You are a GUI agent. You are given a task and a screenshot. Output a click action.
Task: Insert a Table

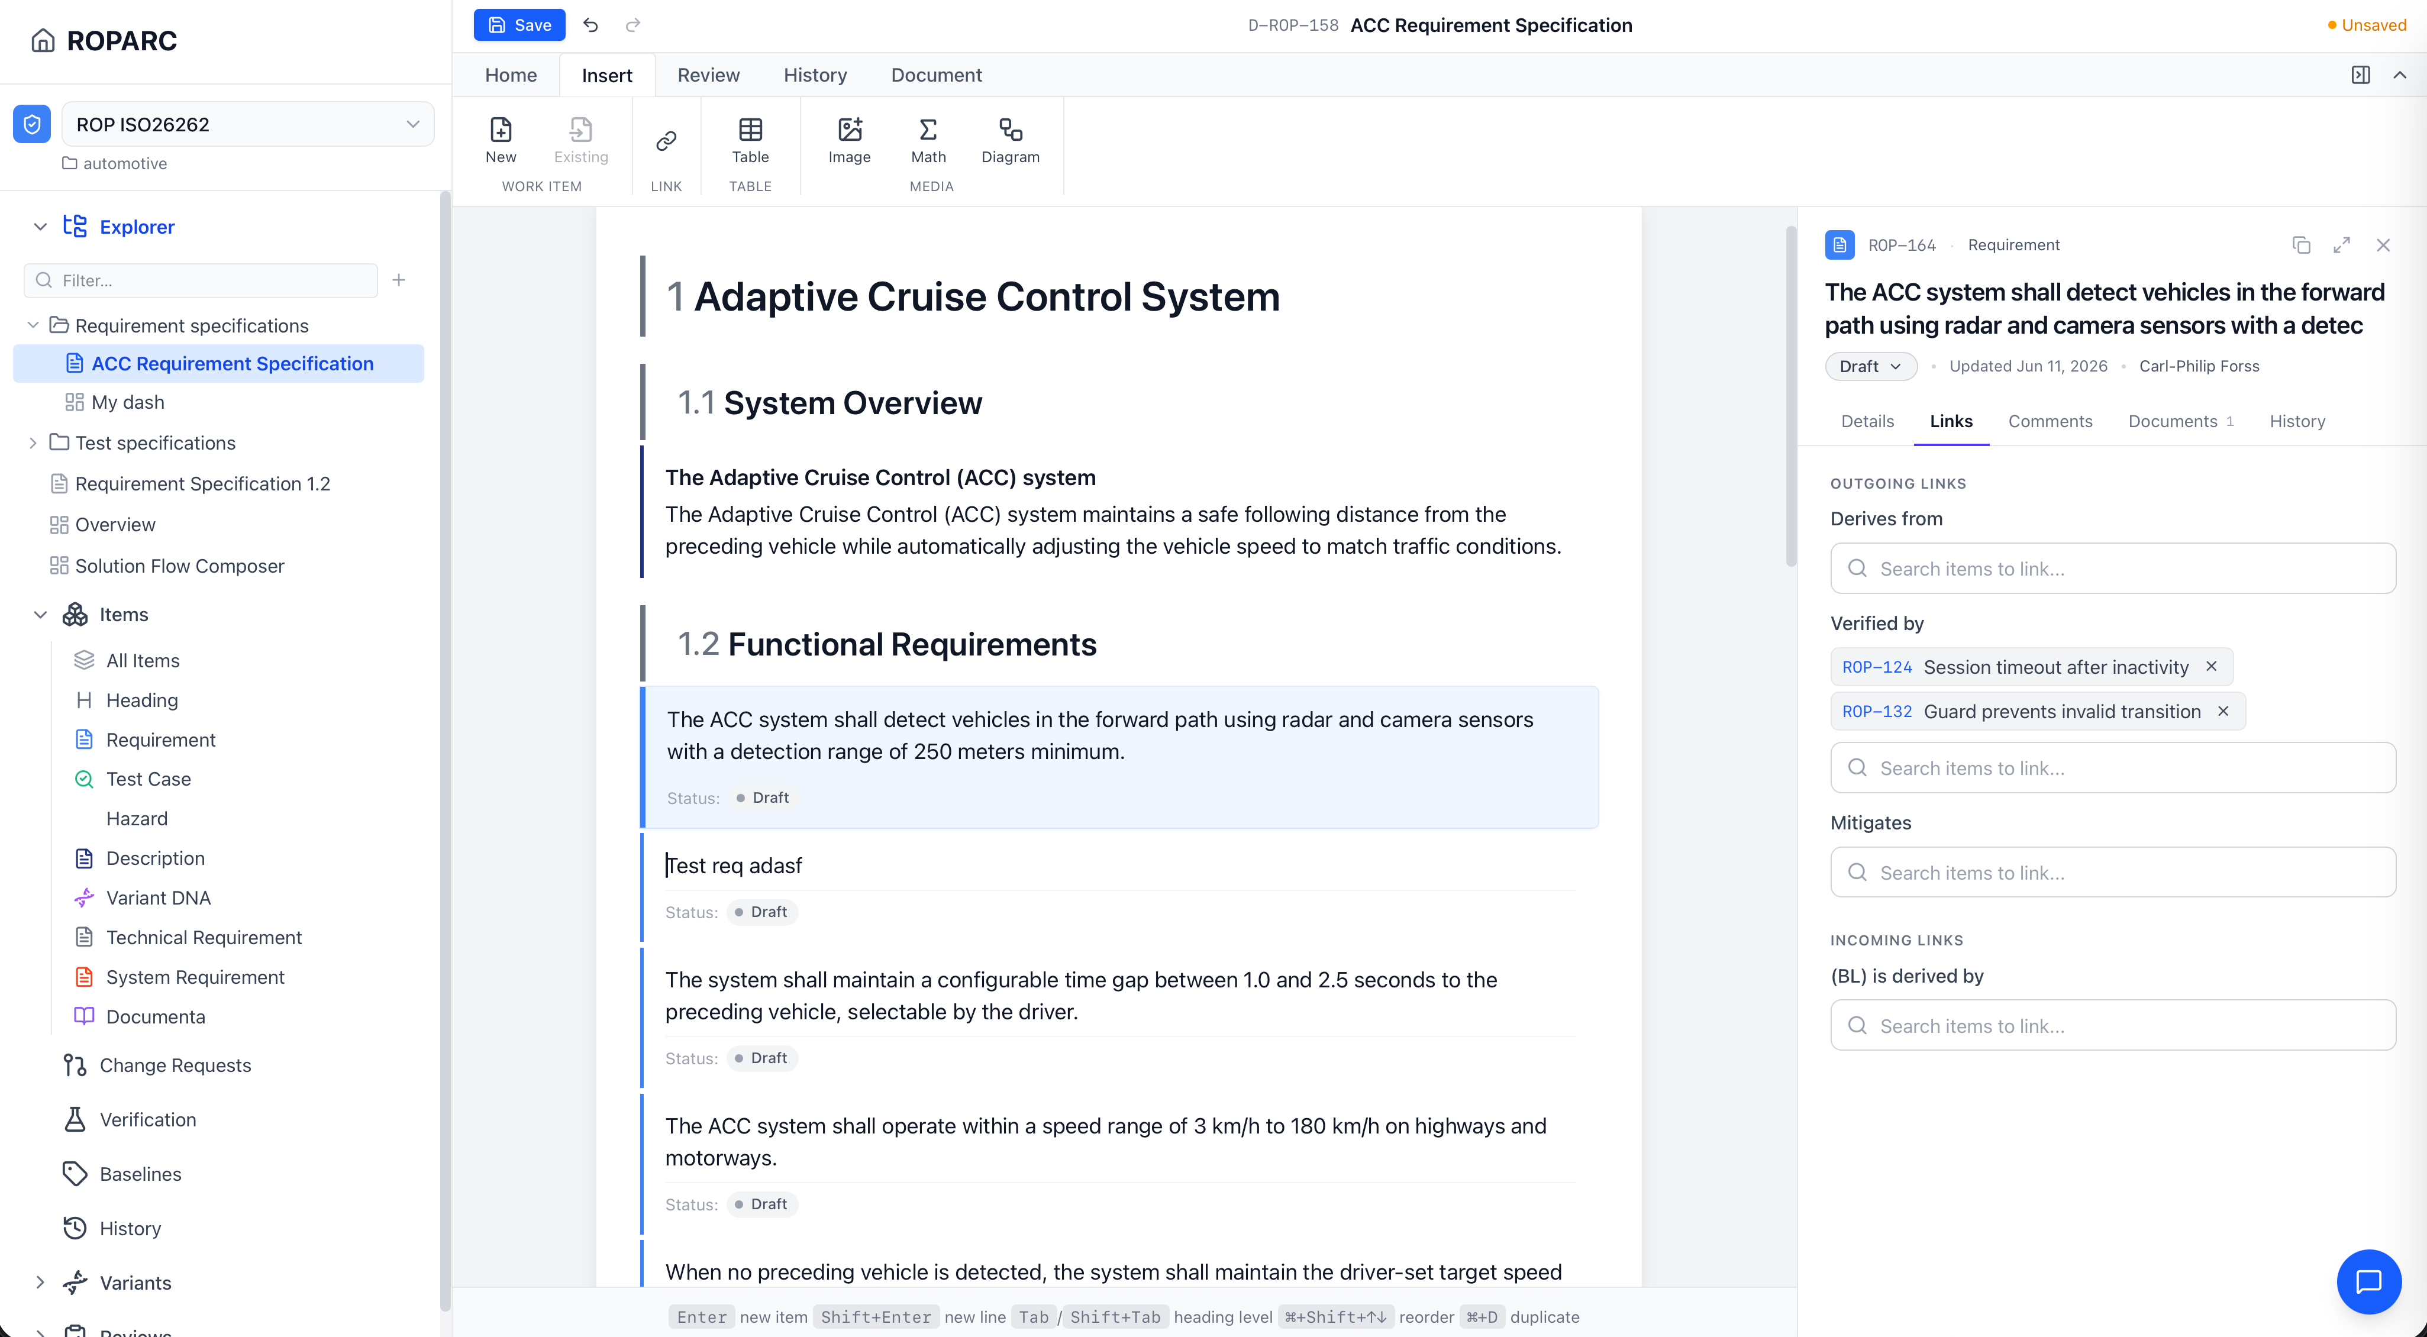(x=750, y=140)
